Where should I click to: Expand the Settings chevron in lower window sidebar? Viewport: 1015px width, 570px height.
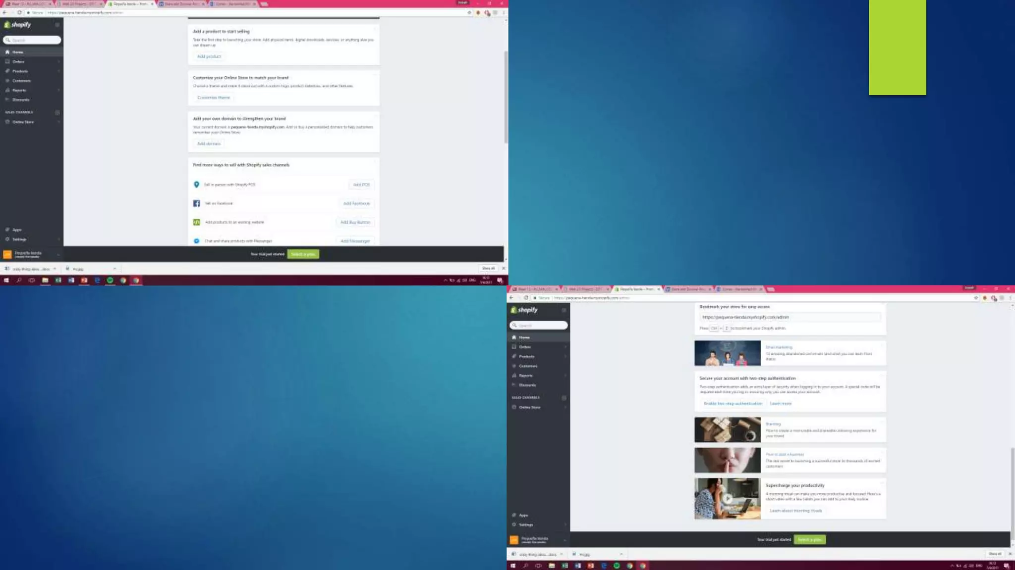(x=565, y=525)
